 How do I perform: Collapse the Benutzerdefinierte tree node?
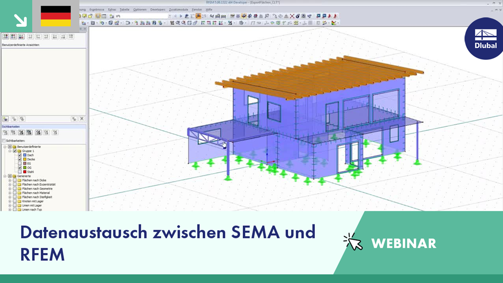5,147
